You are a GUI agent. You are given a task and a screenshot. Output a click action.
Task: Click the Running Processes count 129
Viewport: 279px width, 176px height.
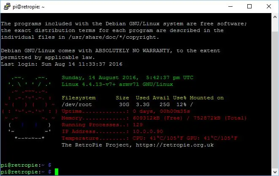click(138, 125)
